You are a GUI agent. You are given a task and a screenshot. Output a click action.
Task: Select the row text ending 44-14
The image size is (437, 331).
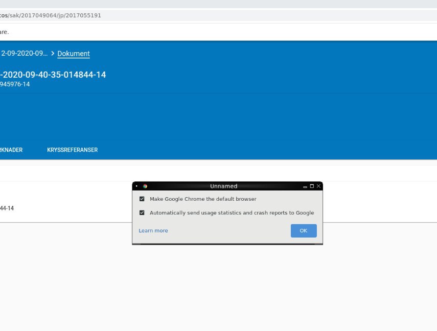[x=7, y=208]
